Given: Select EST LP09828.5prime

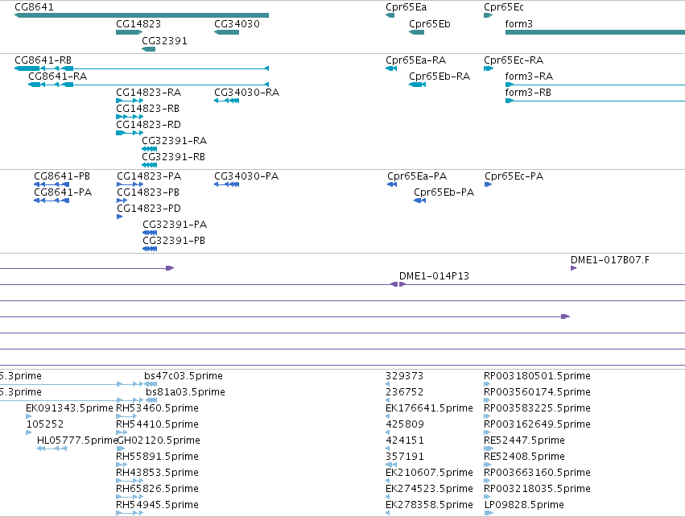Looking at the screenshot, I should coord(489,513).
